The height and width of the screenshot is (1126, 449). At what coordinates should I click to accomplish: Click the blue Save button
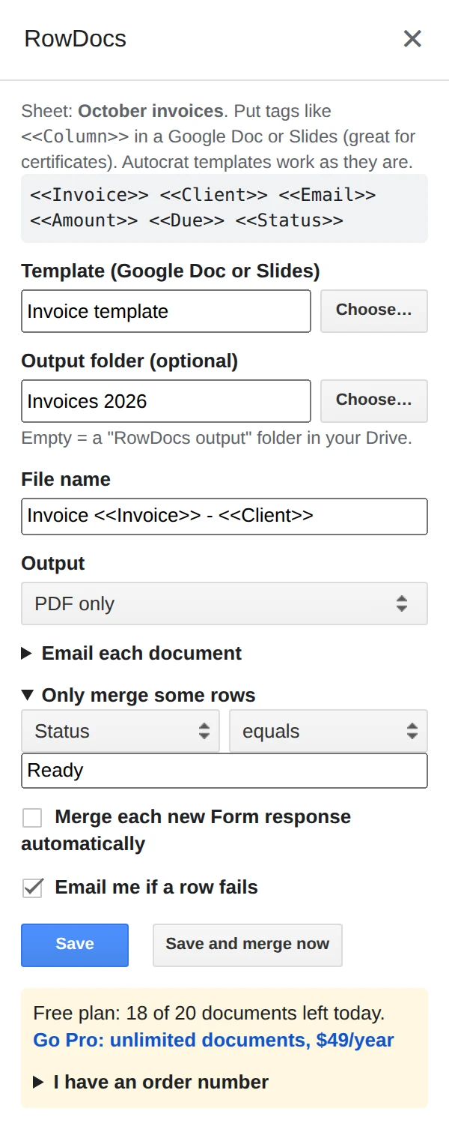[x=75, y=945]
